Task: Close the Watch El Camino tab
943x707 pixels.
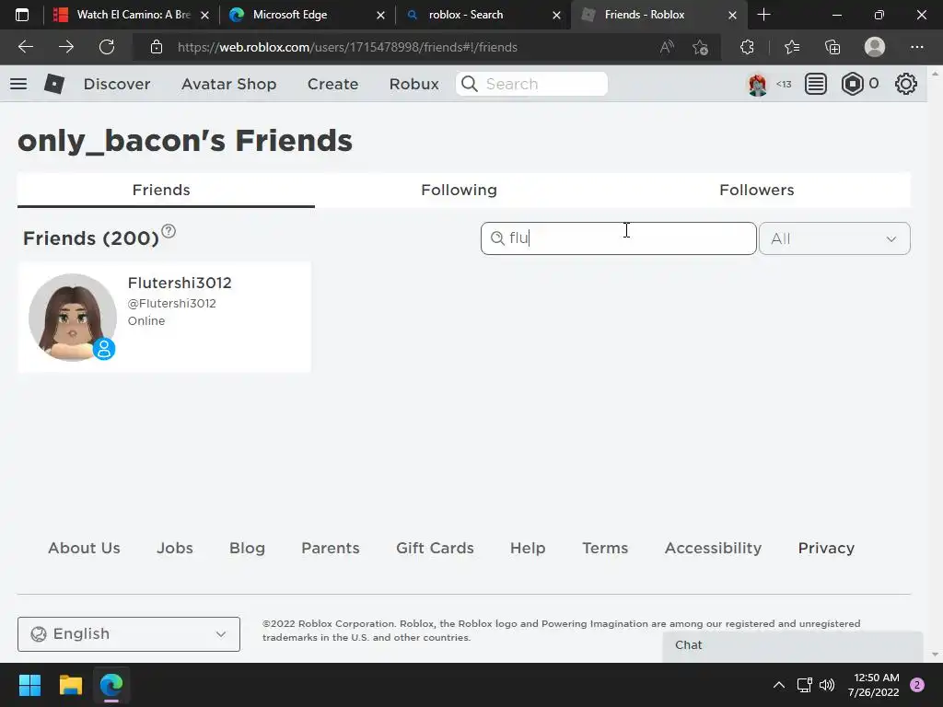Action: tap(204, 15)
